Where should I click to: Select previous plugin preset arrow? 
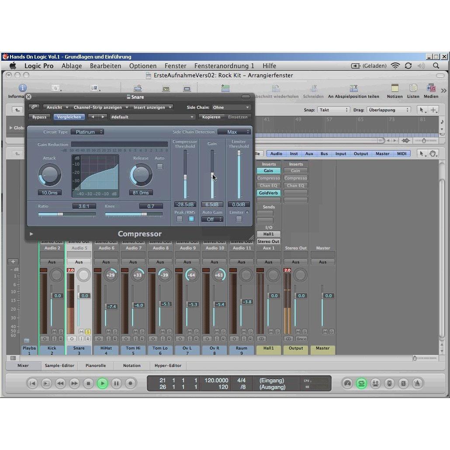[93, 117]
